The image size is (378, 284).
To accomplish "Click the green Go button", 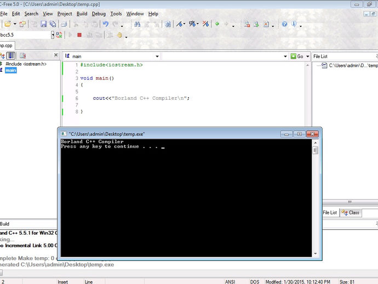I will coord(297,56).
